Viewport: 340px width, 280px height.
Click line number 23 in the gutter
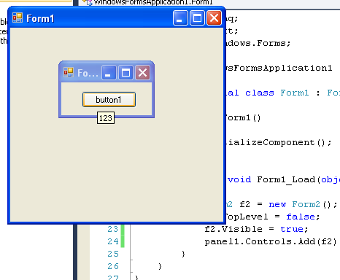[x=112, y=229]
